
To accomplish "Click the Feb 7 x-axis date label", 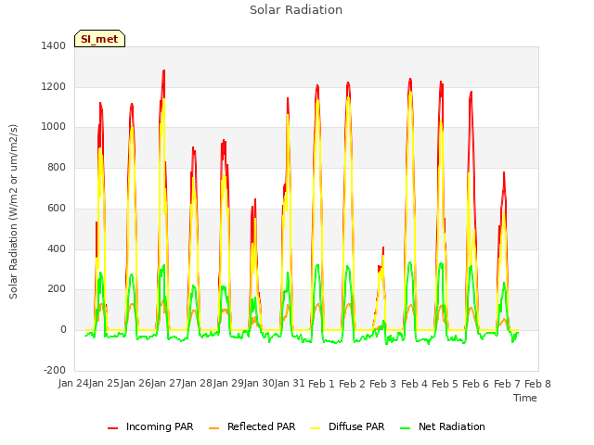I will click(507, 384).
